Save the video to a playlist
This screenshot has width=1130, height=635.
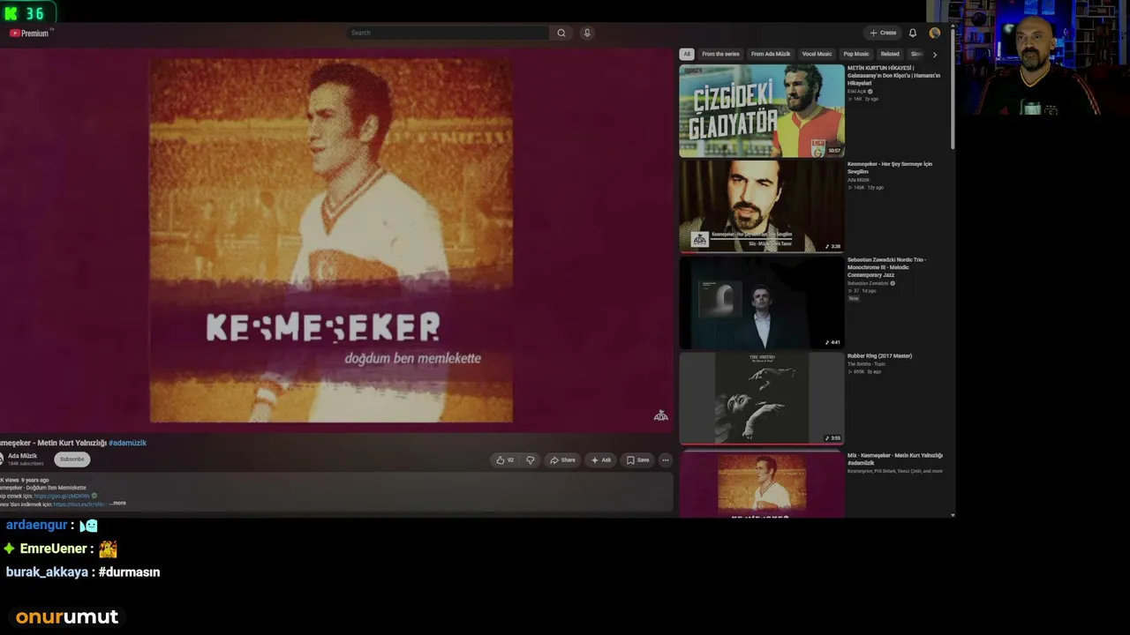click(x=637, y=459)
